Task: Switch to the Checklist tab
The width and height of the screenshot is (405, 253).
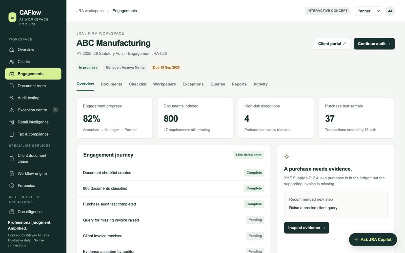Action: click(x=138, y=84)
